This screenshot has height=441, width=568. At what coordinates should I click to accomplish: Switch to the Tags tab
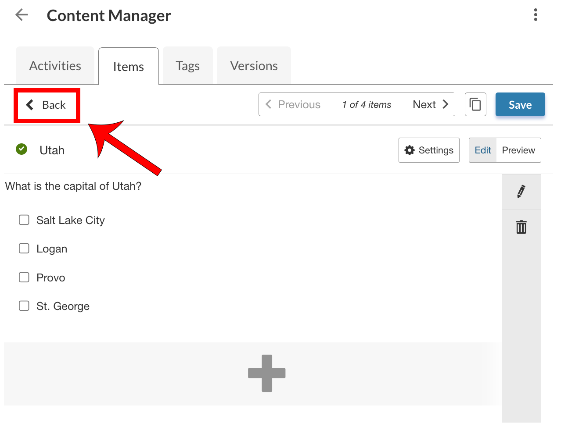187,66
